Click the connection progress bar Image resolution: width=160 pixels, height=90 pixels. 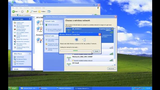click(76, 50)
